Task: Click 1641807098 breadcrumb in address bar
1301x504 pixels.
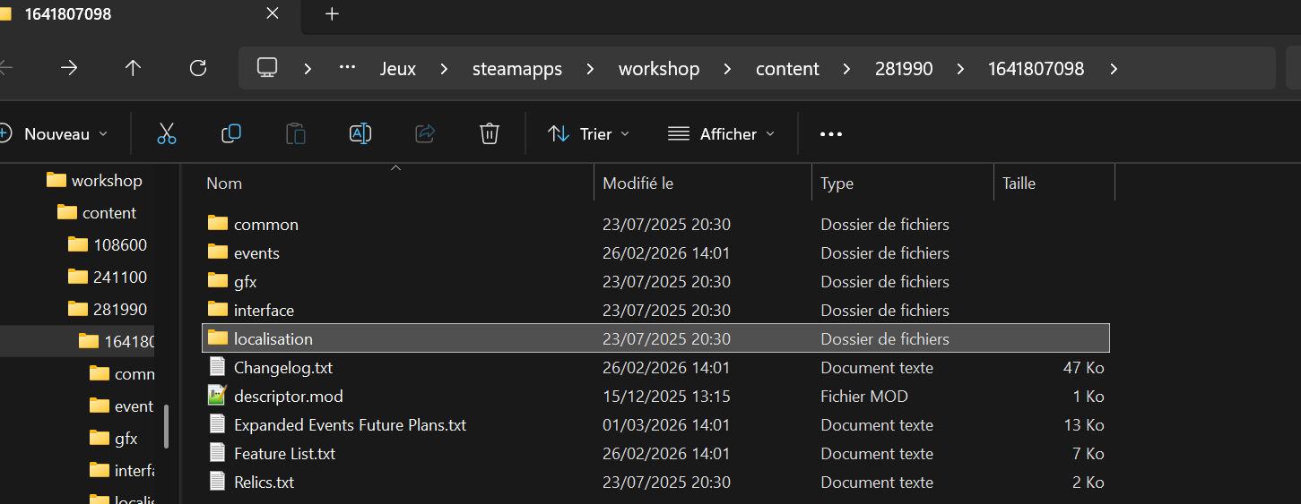Action: [x=1036, y=69]
